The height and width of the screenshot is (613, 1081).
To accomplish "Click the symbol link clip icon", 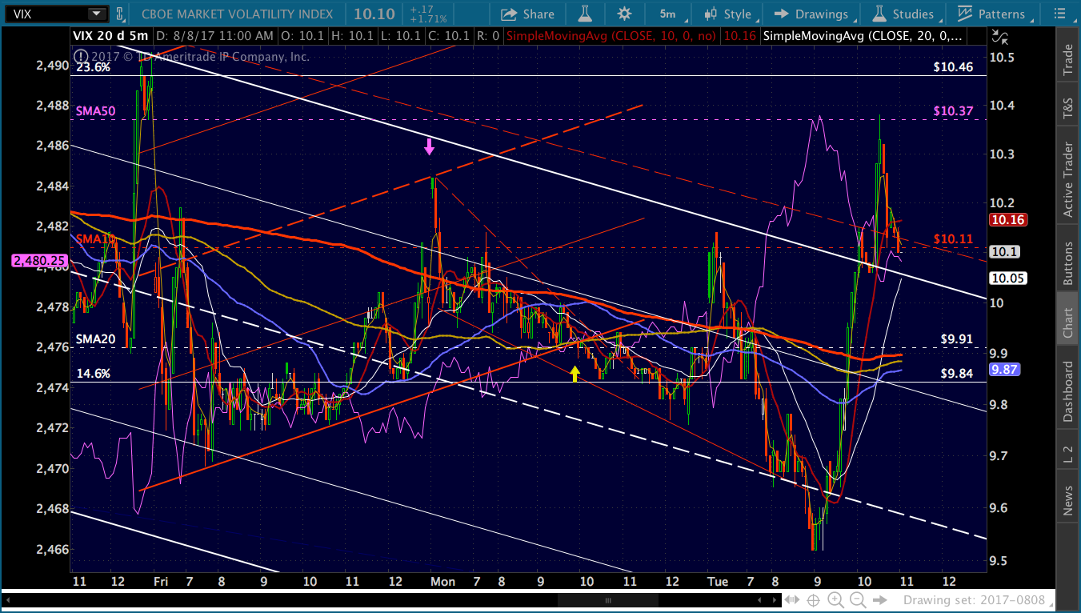I will pos(120,14).
